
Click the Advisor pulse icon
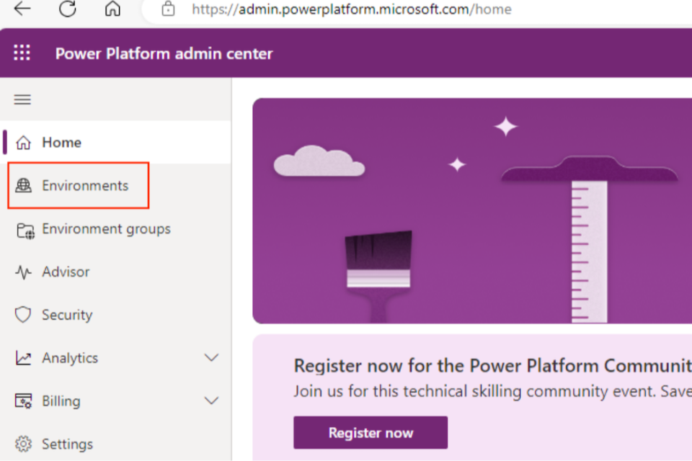click(24, 272)
